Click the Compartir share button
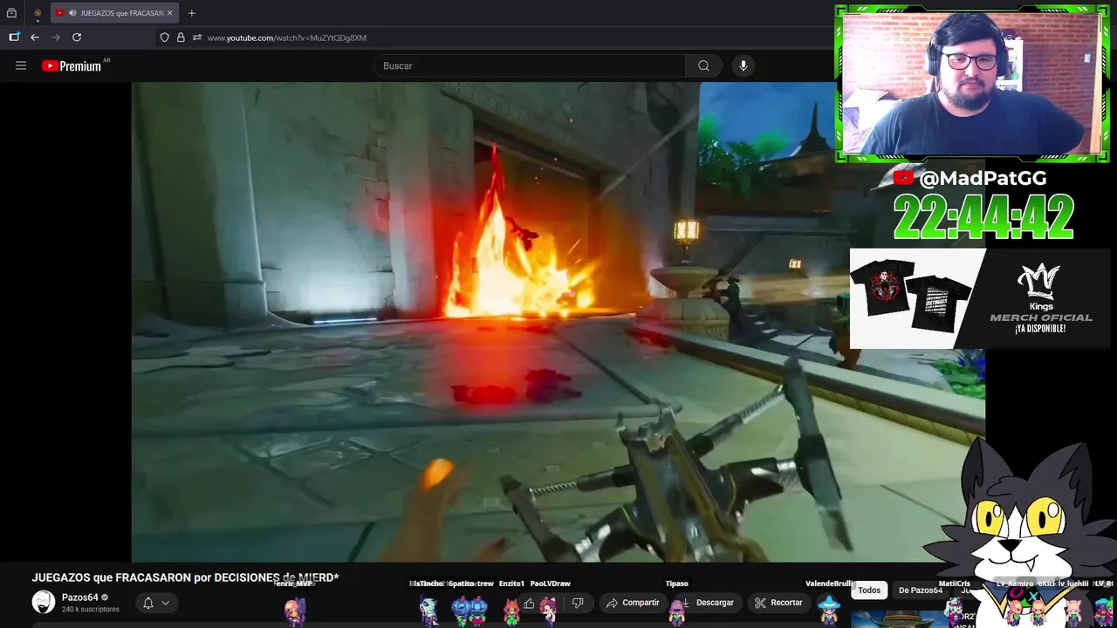 click(633, 603)
